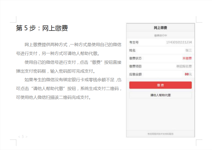Click the 应缴金额 row label
Screen dimensions: 212x150
(x=135, y=74)
